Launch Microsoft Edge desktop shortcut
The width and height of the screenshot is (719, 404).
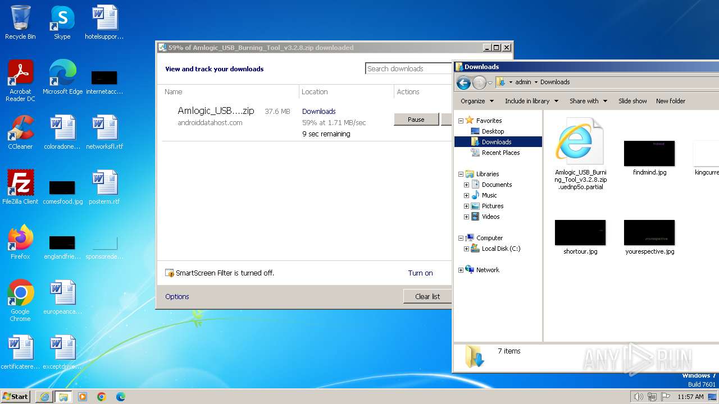[x=62, y=77]
